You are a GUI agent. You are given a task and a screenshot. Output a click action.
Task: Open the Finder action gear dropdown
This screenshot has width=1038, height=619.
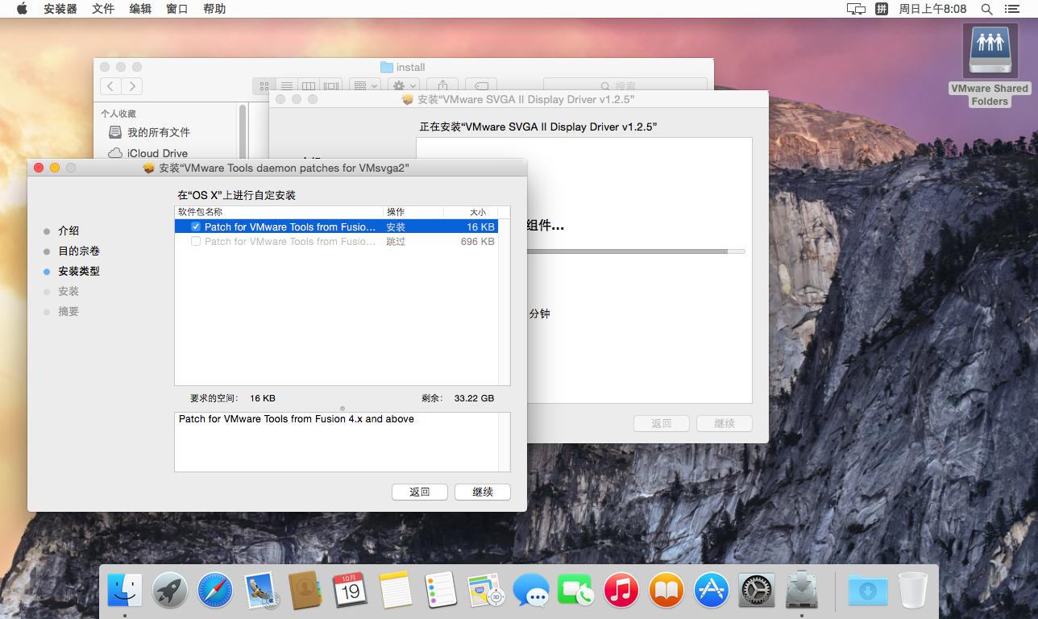pyautogui.click(x=403, y=85)
